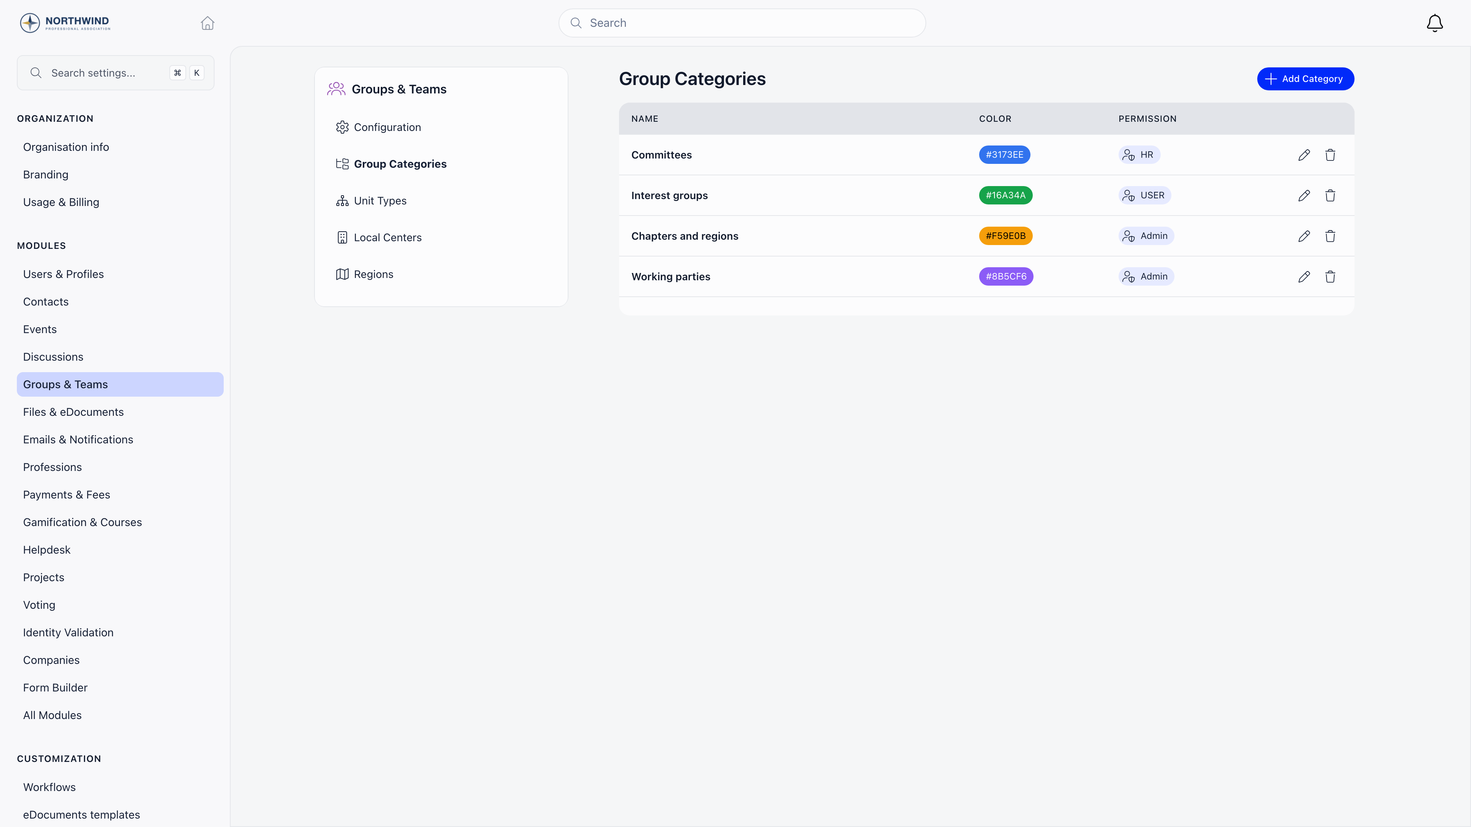Screen dimensions: 1471x827
Task: Open Files & eDocuments module
Action: pos(73,412)
